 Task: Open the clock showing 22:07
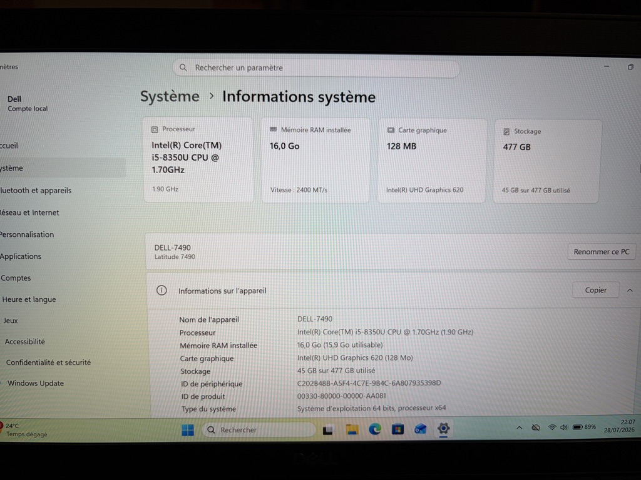619,426
